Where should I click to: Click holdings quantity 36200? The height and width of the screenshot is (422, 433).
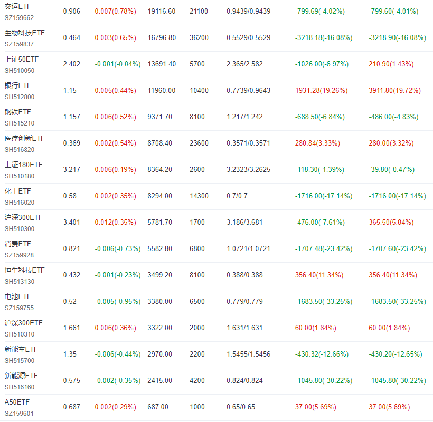coord(199,37)
